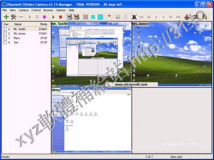The image size is (214, 160).
Task: Select the Ms.Jones camera view thumbnail
Action: pos(172,54)
